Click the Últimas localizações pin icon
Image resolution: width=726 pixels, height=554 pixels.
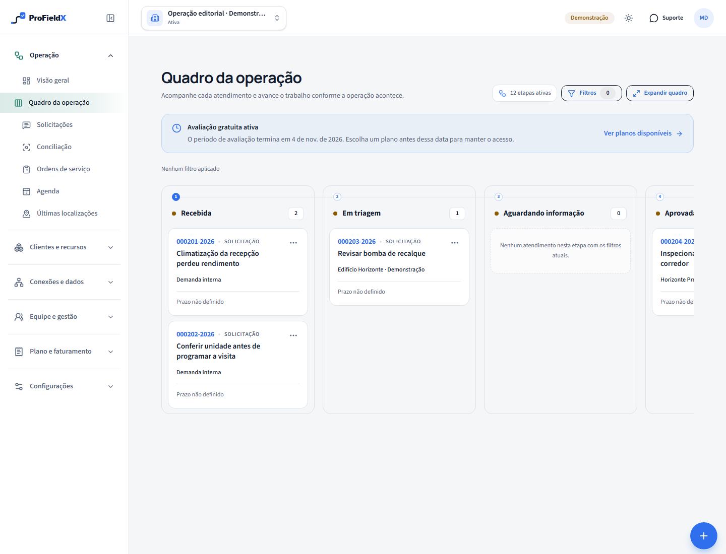pyautogui.click(x=27, y=214)
